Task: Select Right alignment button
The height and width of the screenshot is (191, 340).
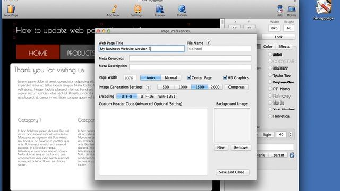Action: pyautogui.click(x=267, y=135)
